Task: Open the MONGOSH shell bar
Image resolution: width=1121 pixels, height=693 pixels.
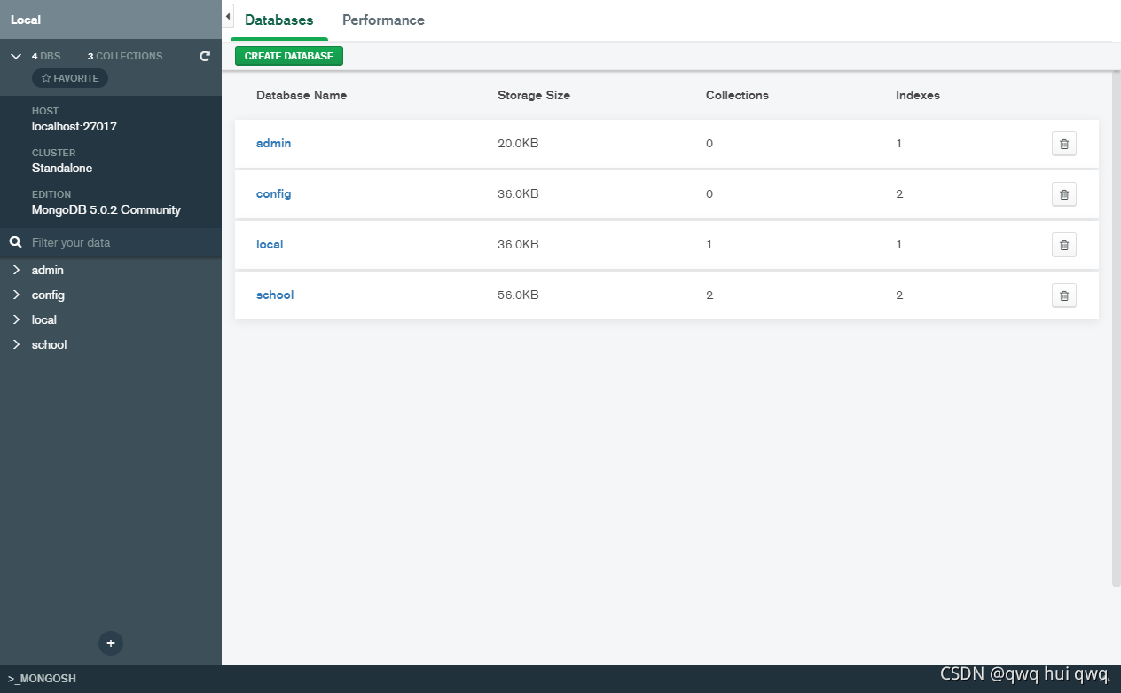Action: (x=560, y=679)
